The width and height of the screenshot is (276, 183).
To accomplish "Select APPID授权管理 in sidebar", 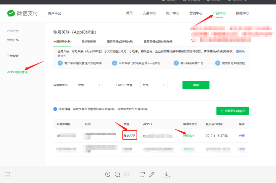I will pos(17,72).
